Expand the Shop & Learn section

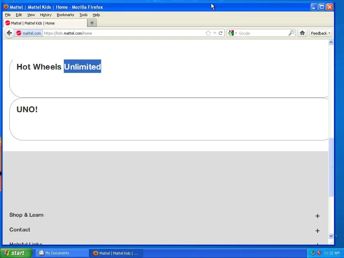pos(317,216)
